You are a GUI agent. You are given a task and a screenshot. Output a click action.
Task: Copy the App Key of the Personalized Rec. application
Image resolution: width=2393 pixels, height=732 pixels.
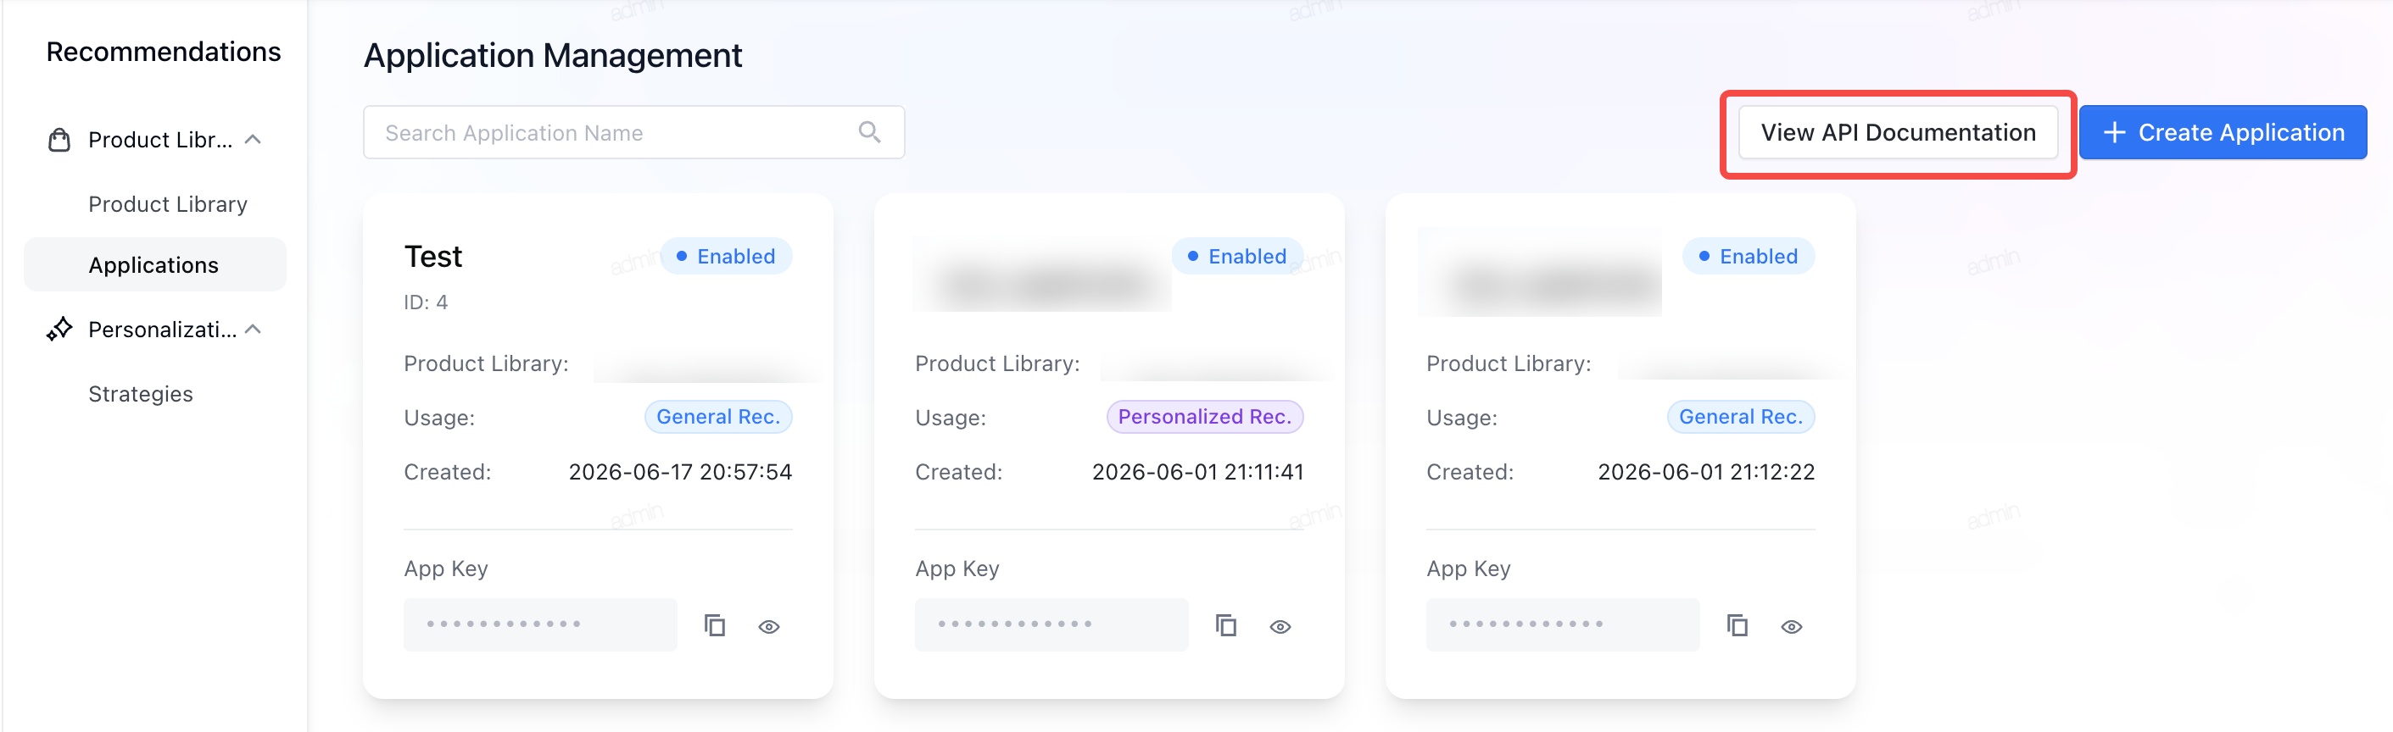[x=1225, y=625]
